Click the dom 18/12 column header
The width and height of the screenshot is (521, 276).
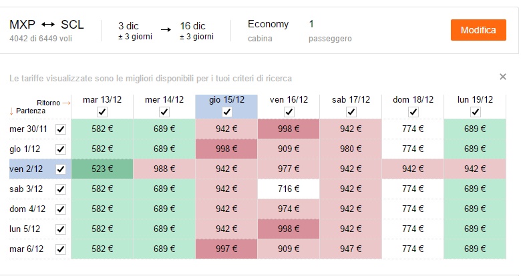[413, 99]
